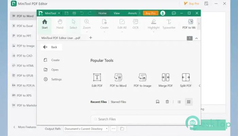The image size is (238, 136).
Task: Open the Edit All tool
Action: point(122,24)
